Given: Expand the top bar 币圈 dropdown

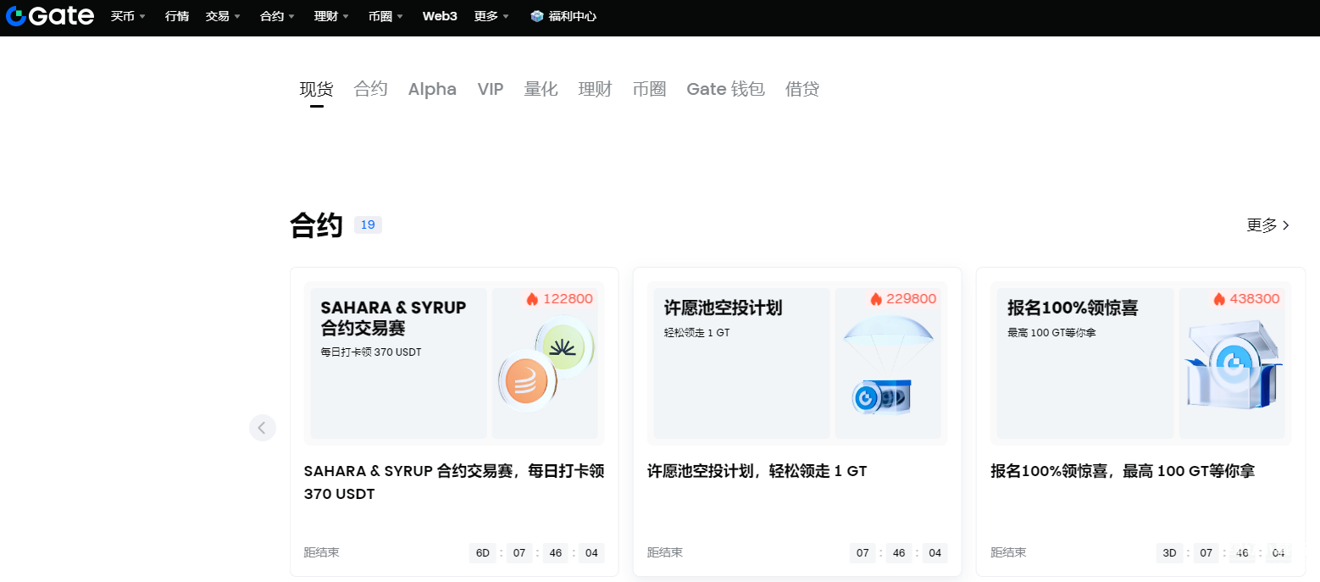Looking at the screenshot, I should [385, 16].
